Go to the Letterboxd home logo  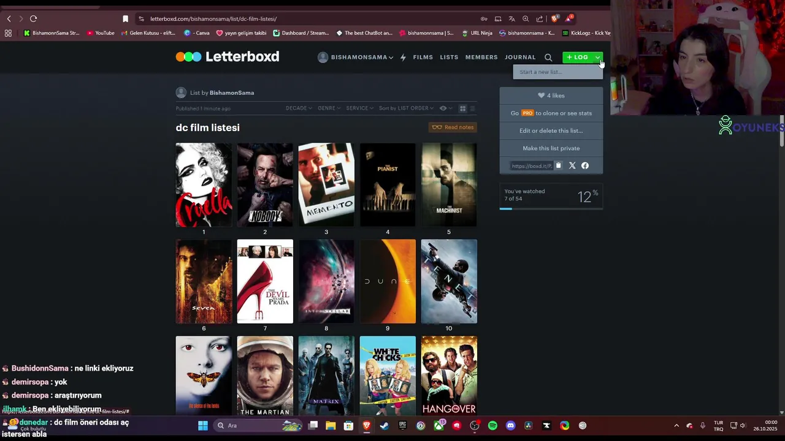point(228,57)
